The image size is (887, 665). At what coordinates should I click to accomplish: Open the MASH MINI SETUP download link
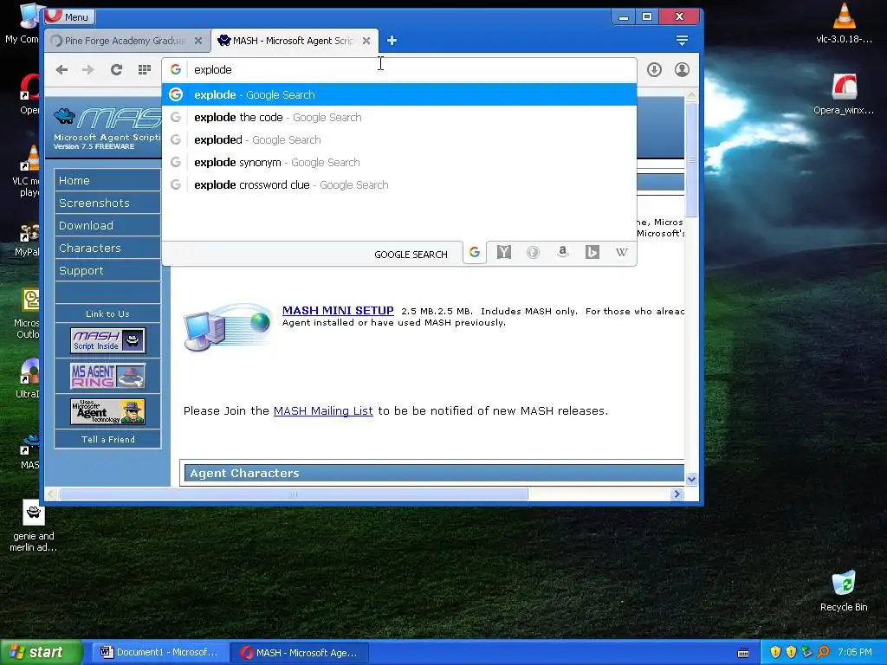[x=338, y=311]
